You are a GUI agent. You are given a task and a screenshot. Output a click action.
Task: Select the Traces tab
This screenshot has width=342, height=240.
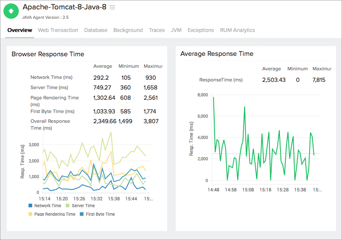point(156,30)
